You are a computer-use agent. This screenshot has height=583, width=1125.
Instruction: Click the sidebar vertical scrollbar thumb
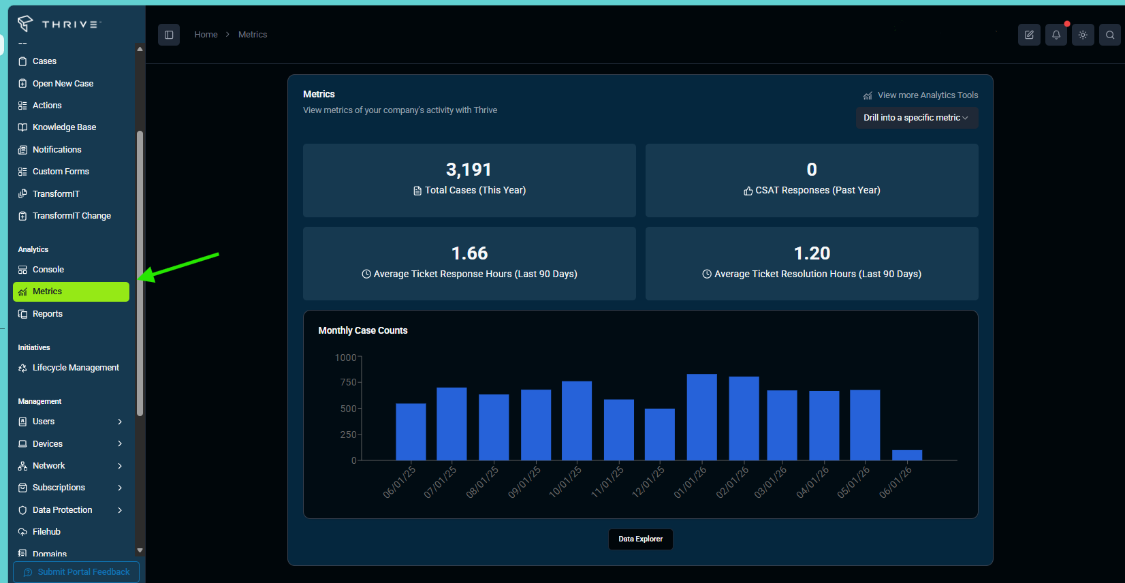click(x=140, y=272)
